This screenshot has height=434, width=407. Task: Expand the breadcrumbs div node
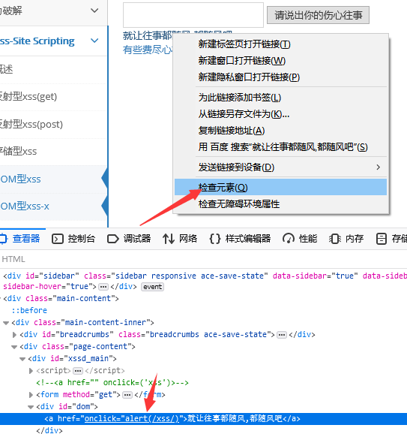pyautogui.click(x=14, y=335)
